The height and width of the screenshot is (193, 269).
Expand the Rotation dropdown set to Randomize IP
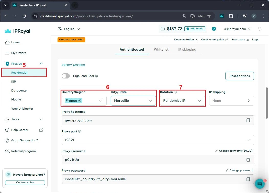(x=182, y=101)
